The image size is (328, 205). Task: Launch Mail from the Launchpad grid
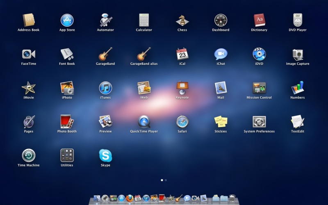(221, 88)
